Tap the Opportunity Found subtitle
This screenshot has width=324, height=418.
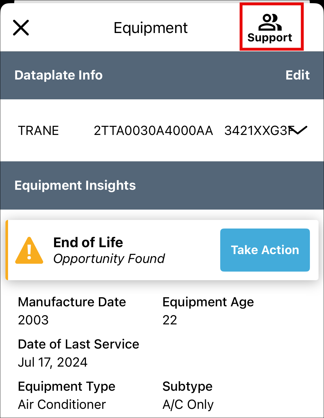tap(109, 259)
